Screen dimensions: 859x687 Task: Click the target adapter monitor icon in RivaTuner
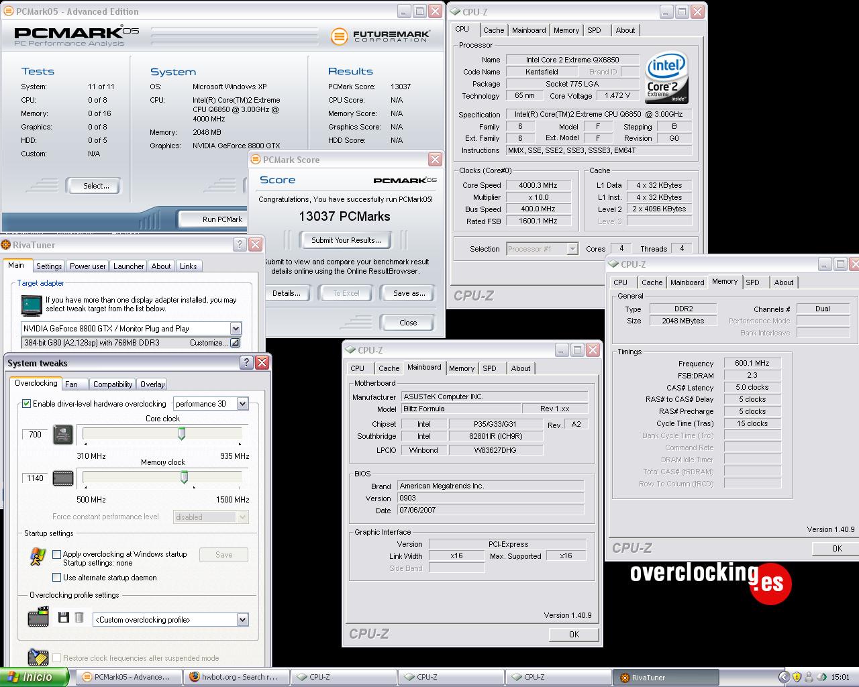tap(31, 305)
